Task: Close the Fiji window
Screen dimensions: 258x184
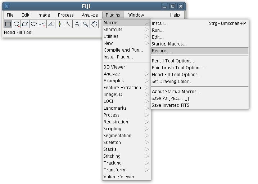Action: 181,6
